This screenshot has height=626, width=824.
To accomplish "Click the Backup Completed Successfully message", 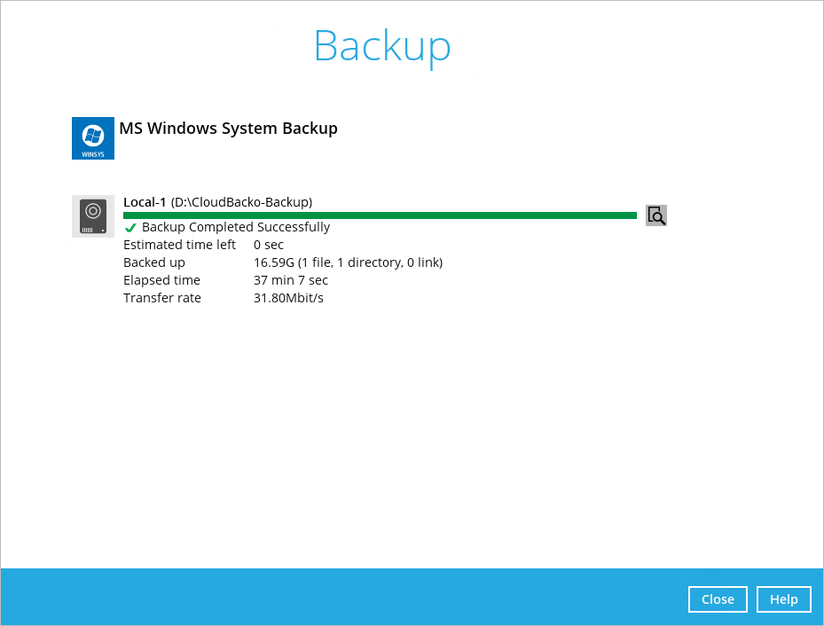I will (235, 226).
